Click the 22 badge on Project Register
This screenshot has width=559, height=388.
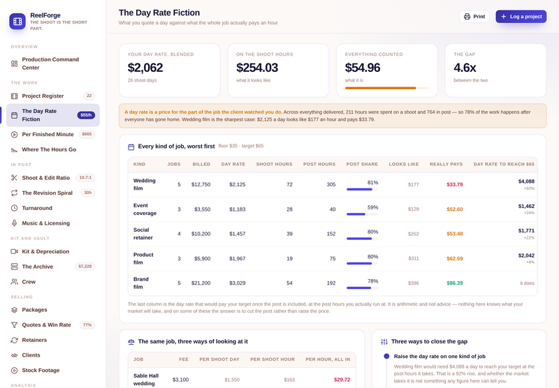[x=89, y=96]
